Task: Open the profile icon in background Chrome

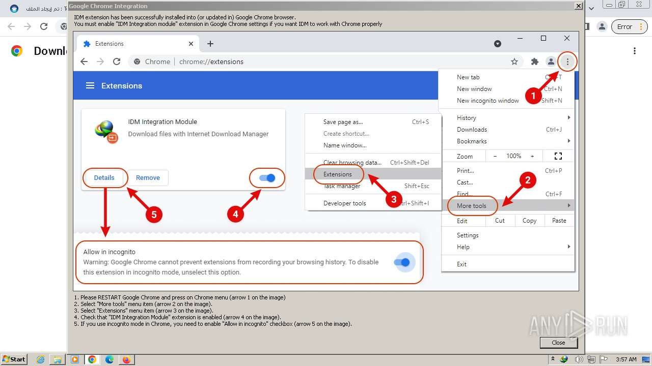Action: [602, 26]
